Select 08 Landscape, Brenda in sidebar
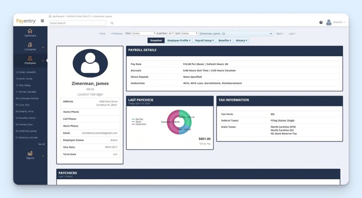This screenshot has width=362, height=198. click(x=27, y=98)
